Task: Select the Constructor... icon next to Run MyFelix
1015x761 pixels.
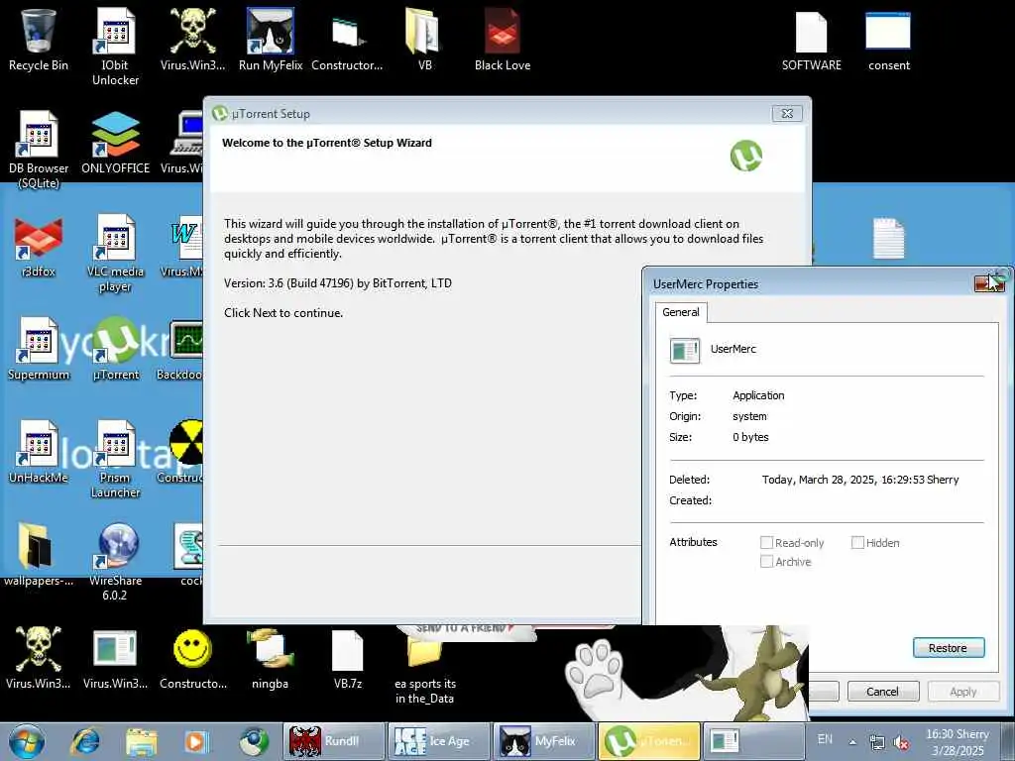Action: tap(348, 40)
